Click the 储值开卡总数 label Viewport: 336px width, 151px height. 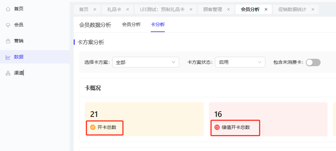236,128
